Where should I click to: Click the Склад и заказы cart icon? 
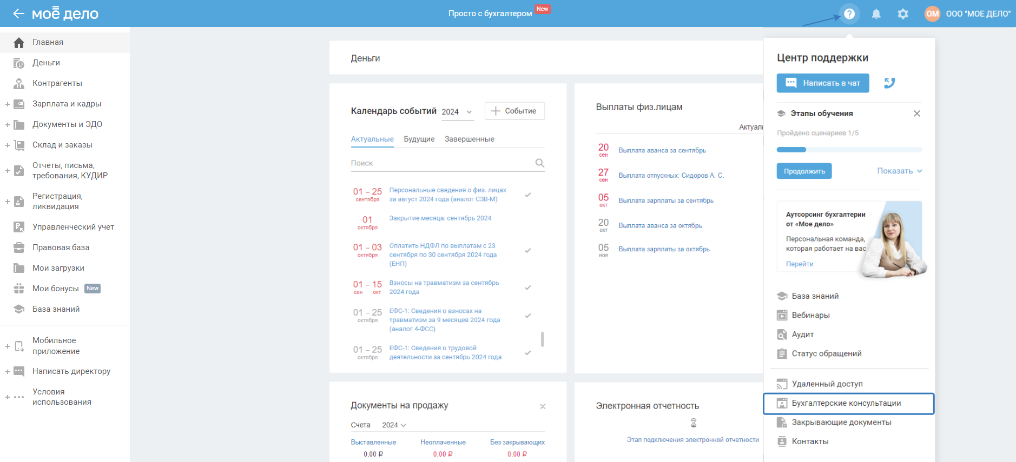(x=19, y=145)
